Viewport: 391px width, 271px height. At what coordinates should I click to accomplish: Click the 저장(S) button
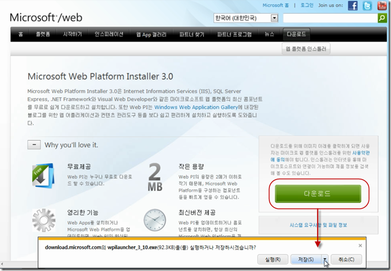[306, 259]
